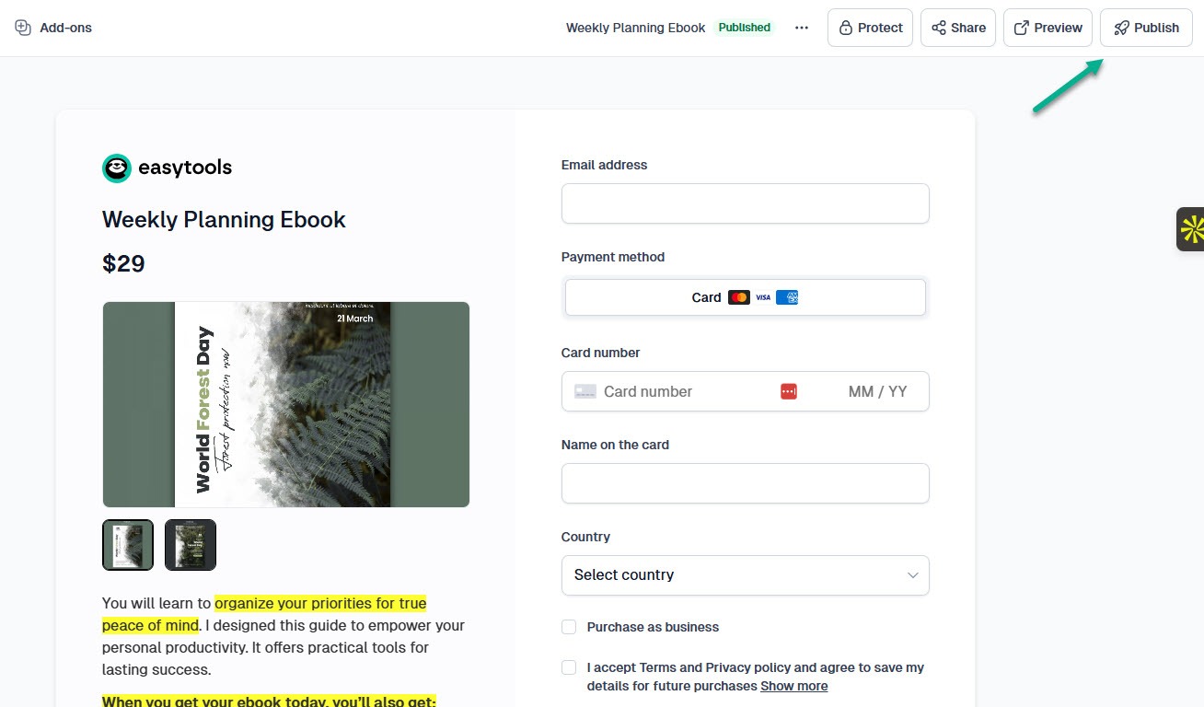Enable the Purchase as business checkbox
1204x707 pixels.
pyautogui.click(x=569, y=627)
